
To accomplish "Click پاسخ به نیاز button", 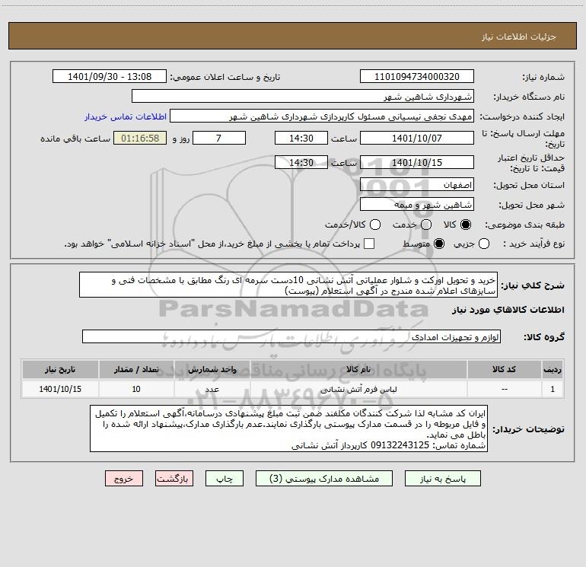I will click(442, 479).
